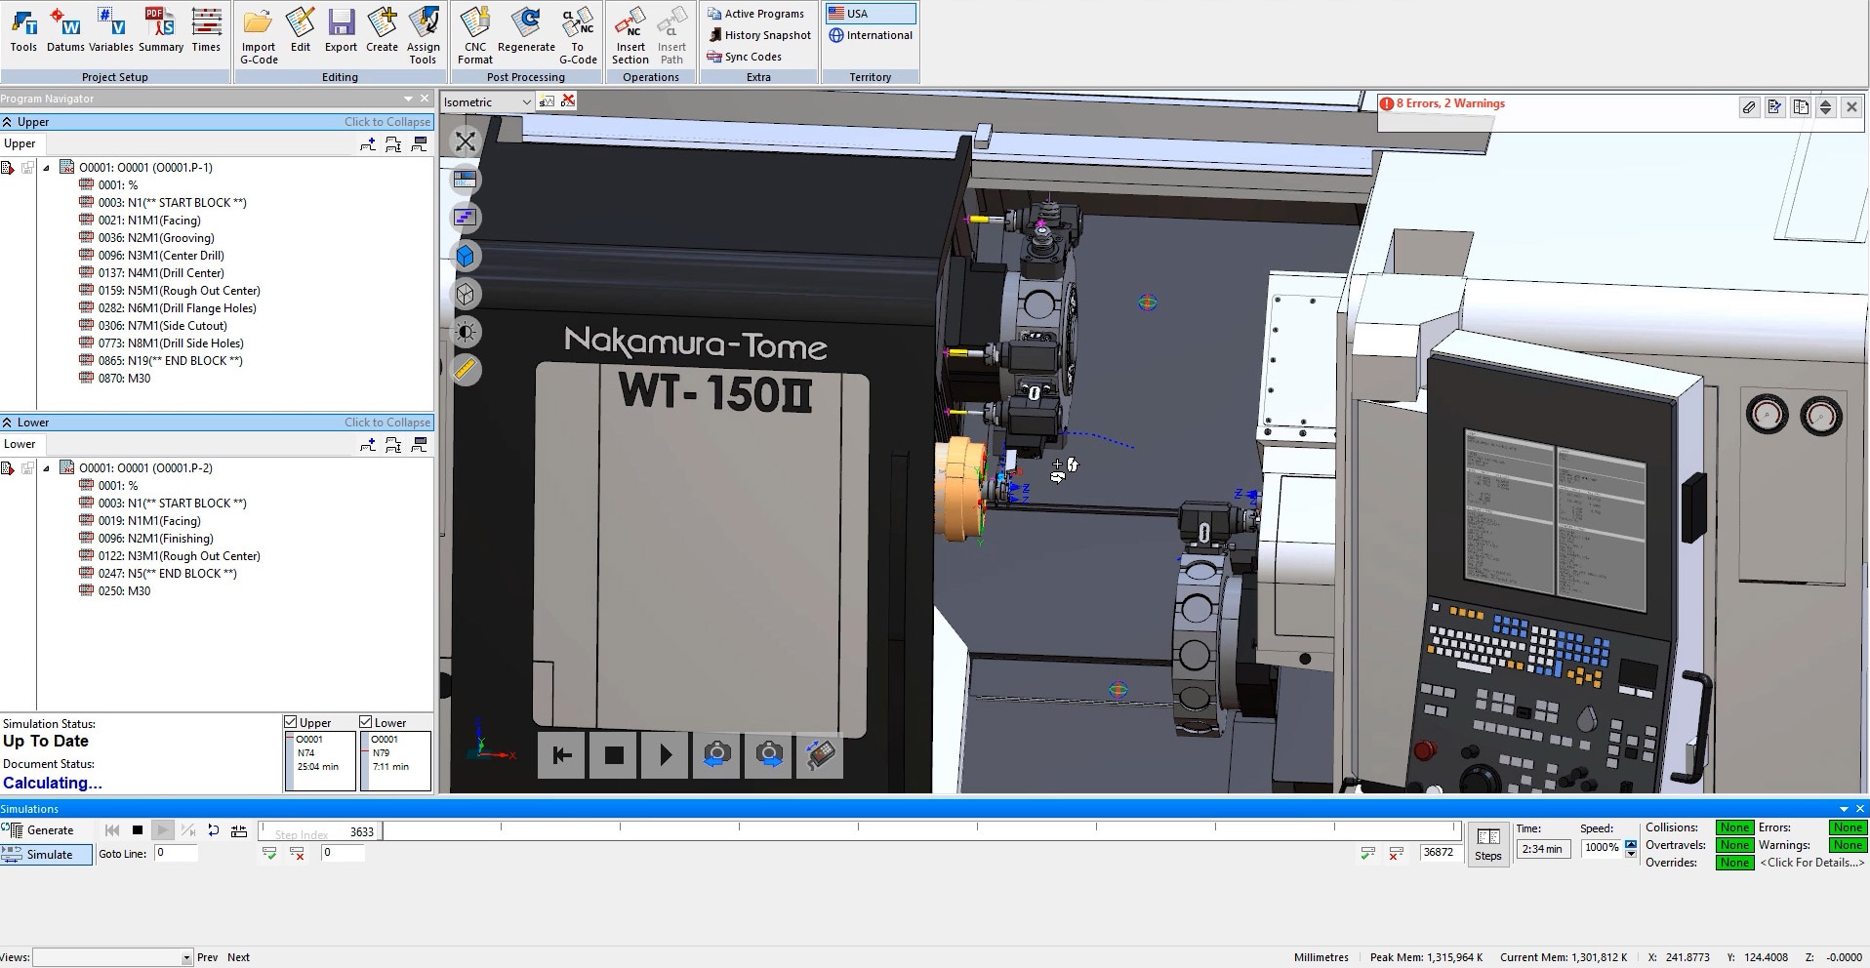Click the Insert Section operation icon
The image size is (1870, 968).
click(x=630, y=31)
